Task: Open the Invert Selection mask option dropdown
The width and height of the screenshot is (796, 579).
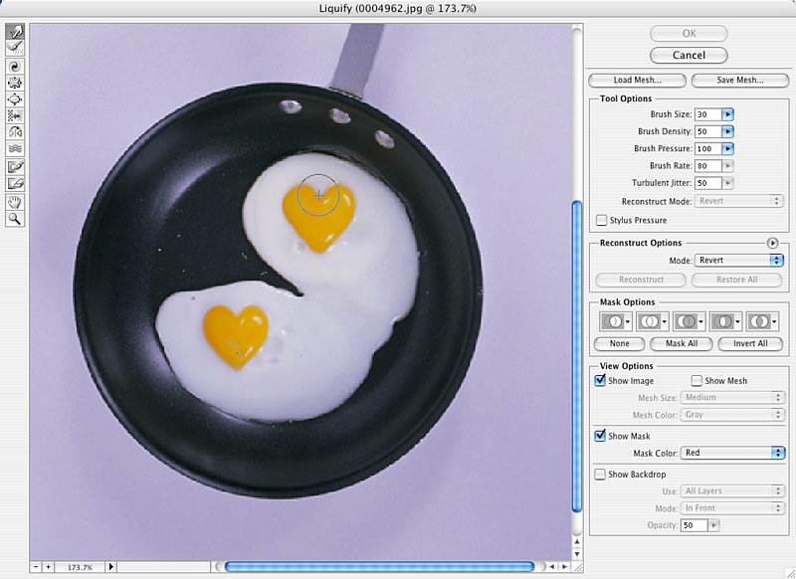Action: click(762, 321)
